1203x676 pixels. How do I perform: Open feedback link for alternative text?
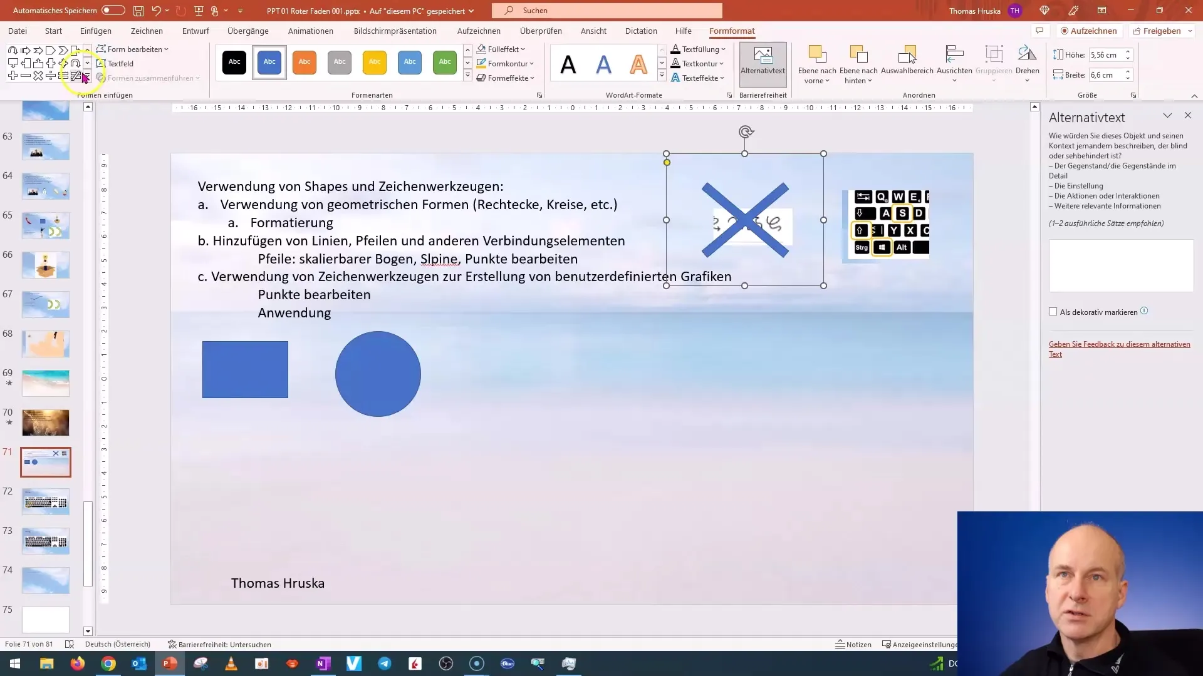[x=1119, y=349]
